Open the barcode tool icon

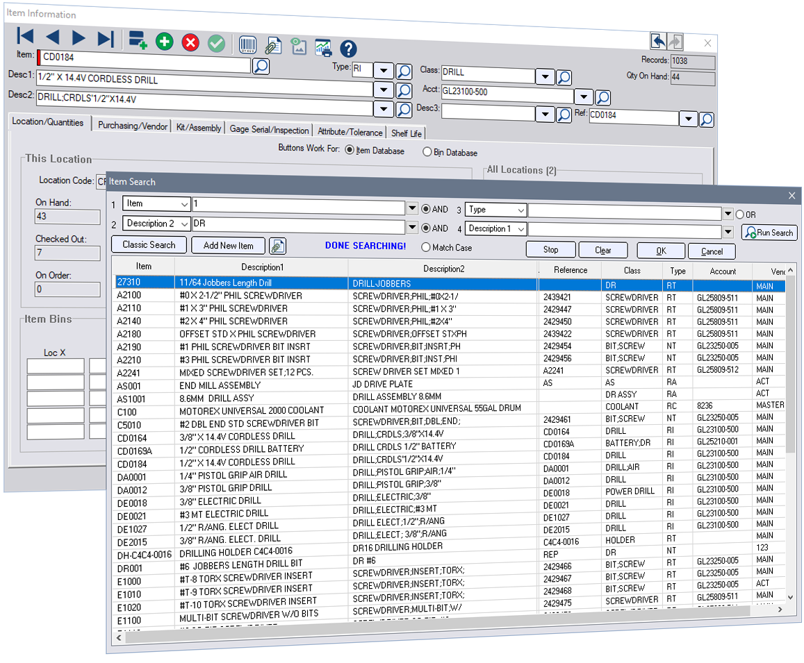click(x=247, y=45)
